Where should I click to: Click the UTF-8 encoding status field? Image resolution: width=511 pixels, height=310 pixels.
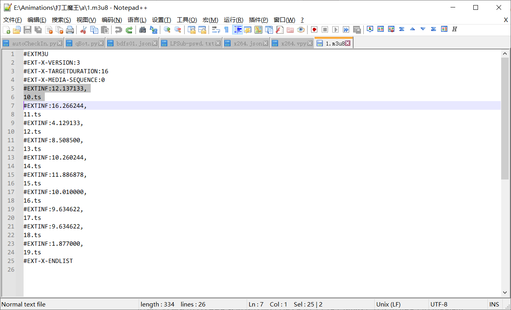tap(457, 304)
